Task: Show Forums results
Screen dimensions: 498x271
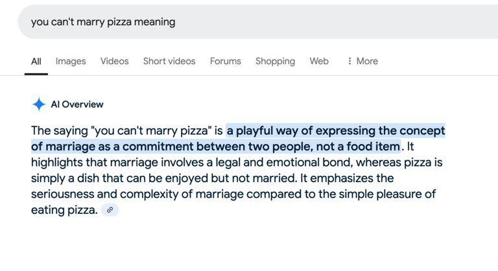Action: click(x=225, y=61)
